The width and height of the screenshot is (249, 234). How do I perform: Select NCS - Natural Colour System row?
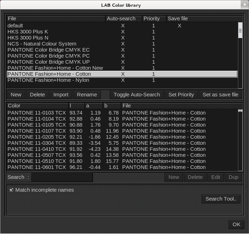[42, 44]
